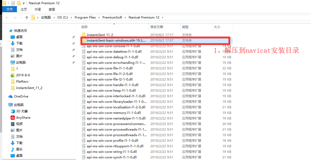Open the highlighted instantclient-basic-windows.x64-19.3 folder
Screen dimensions: 311x160
114,41
